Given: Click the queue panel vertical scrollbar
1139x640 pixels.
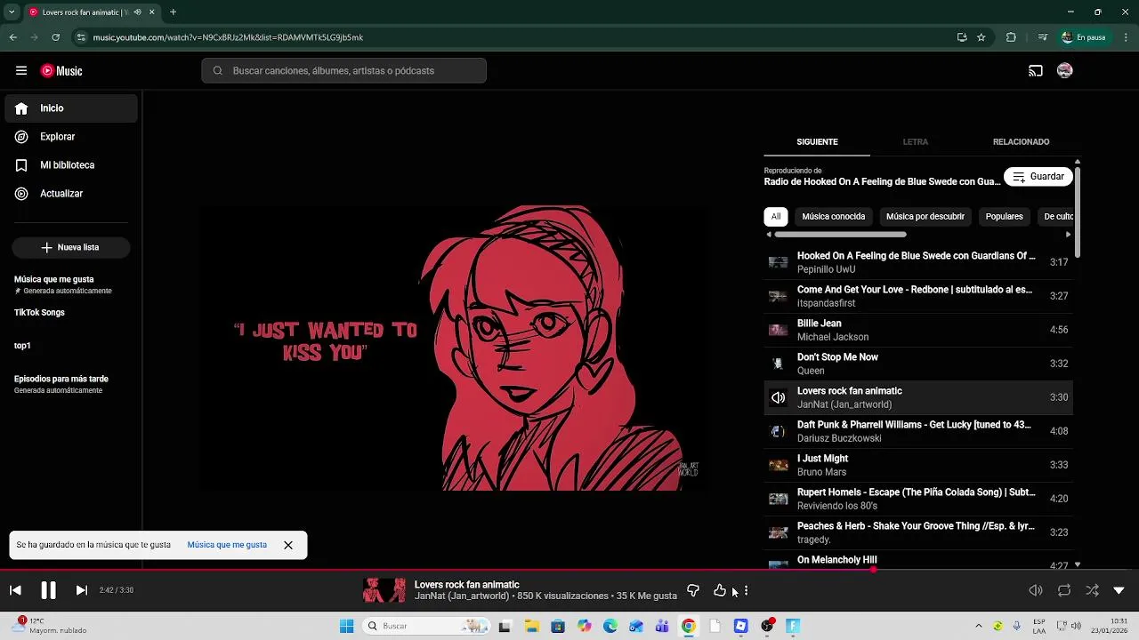Looking at the screenshot, I should 1078,212.
